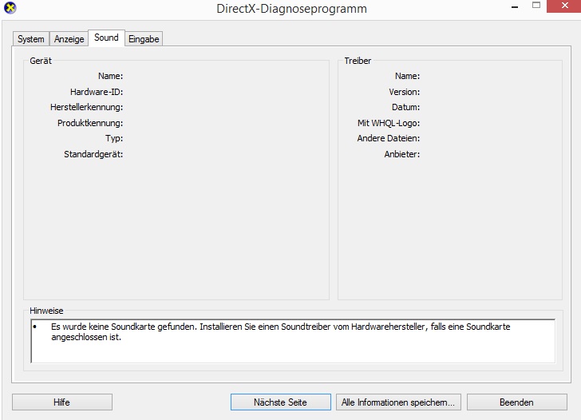Click the Anbieter label

coord(402,154)
